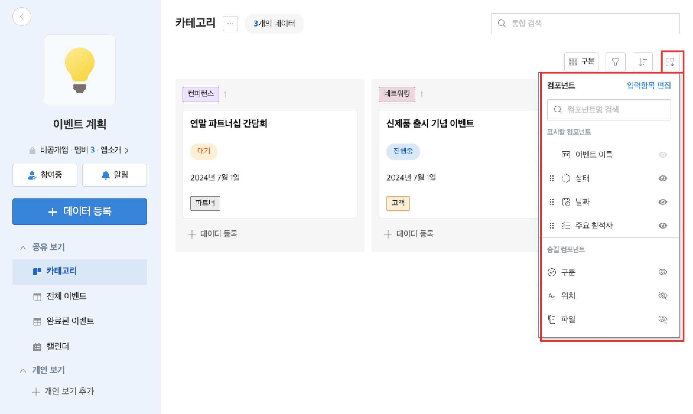Click the 입력항목 편집 link
Viewport: 693px width, 414px height.
[x=648, y=86]
